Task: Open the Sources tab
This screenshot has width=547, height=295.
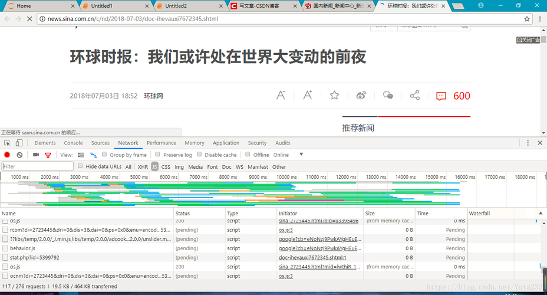Action: pyautogui.click(x=100, y=143)
